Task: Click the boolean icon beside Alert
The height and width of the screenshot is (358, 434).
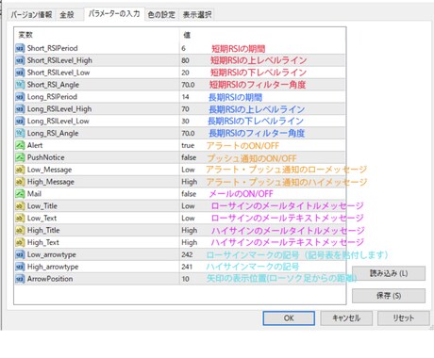Action: pyautogui.click(x=20, y=145)
